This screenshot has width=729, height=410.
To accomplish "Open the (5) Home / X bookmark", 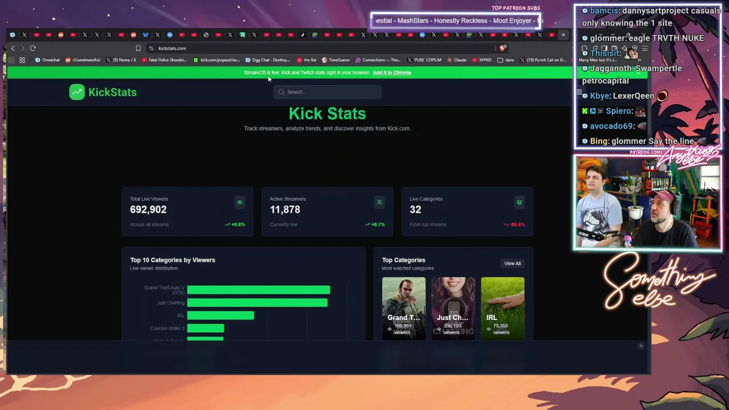I will click(121, 60).
